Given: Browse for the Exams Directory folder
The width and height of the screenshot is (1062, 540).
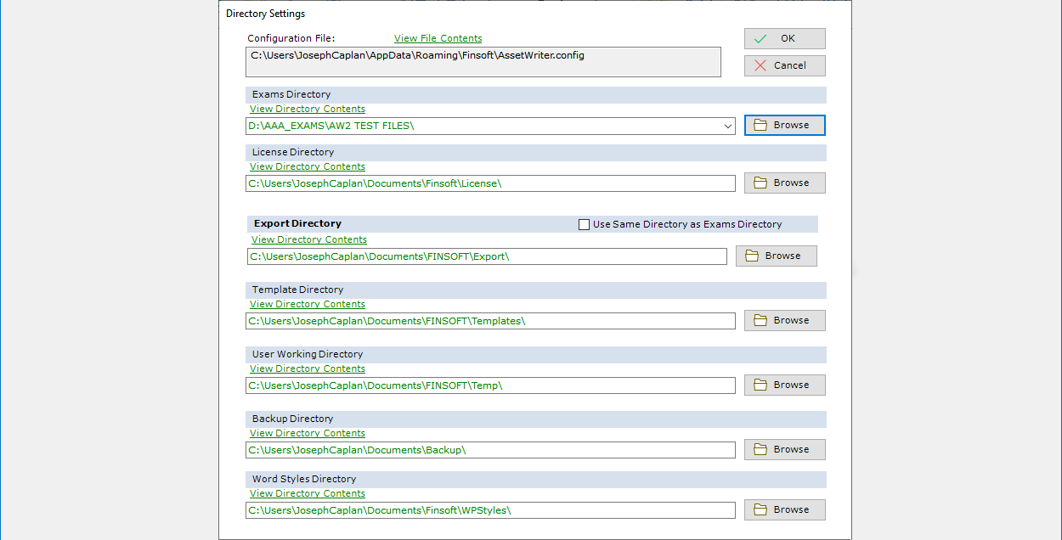Looking at the screenshot, I should point(784,126).
